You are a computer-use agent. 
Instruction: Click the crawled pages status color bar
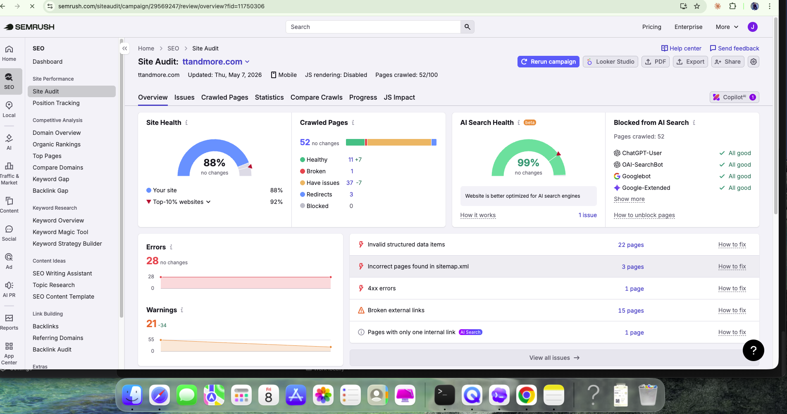[x=391, y=142]
